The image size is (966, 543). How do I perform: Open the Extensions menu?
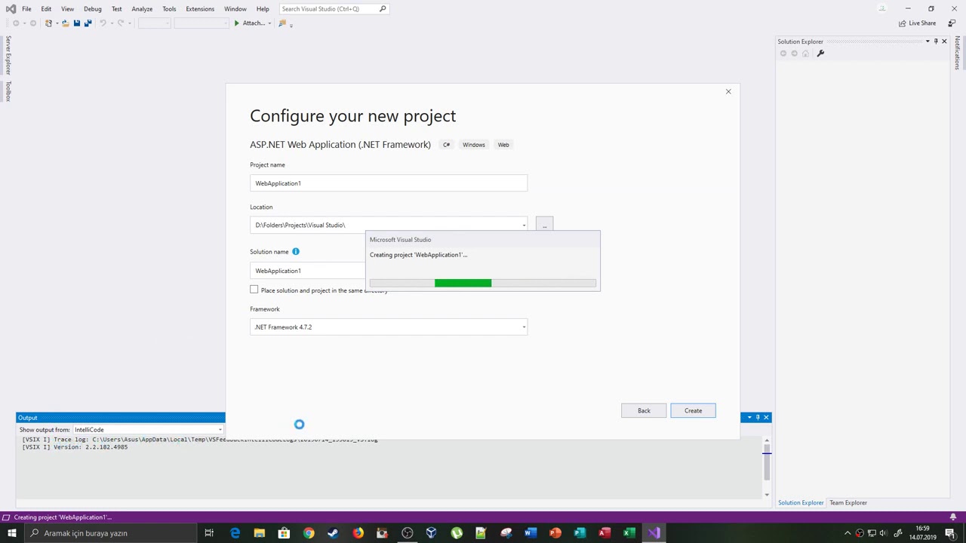point(200,9)
